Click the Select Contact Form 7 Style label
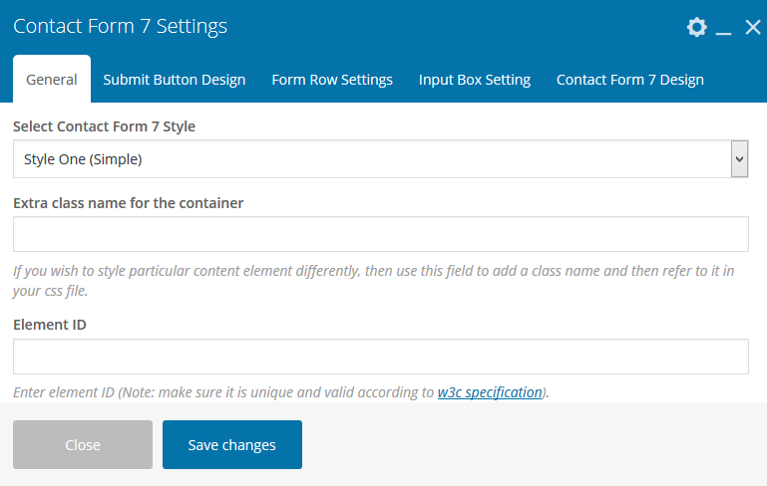The width and height of the screenshot is (767, 486). pyautogui.click(x=104, y=126)
